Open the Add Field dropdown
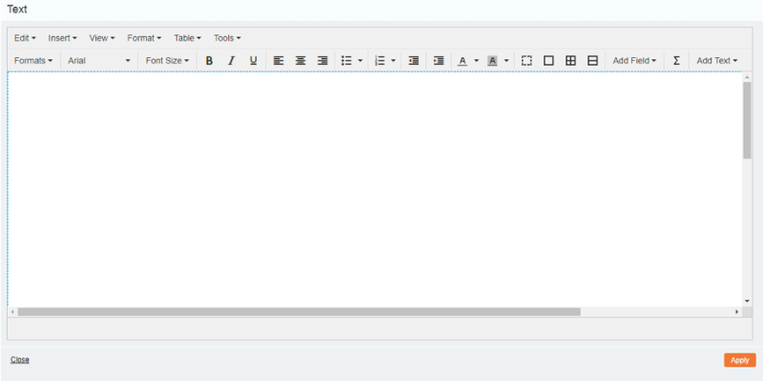 634,61
